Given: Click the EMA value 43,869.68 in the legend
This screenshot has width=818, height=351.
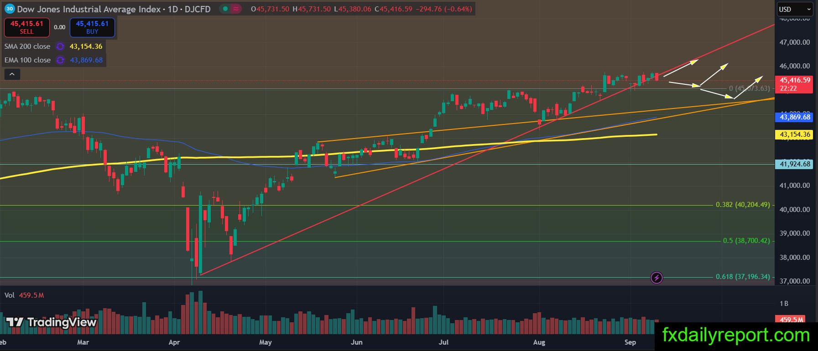Looking at the screenshot, I should click(x=86, y=60).
